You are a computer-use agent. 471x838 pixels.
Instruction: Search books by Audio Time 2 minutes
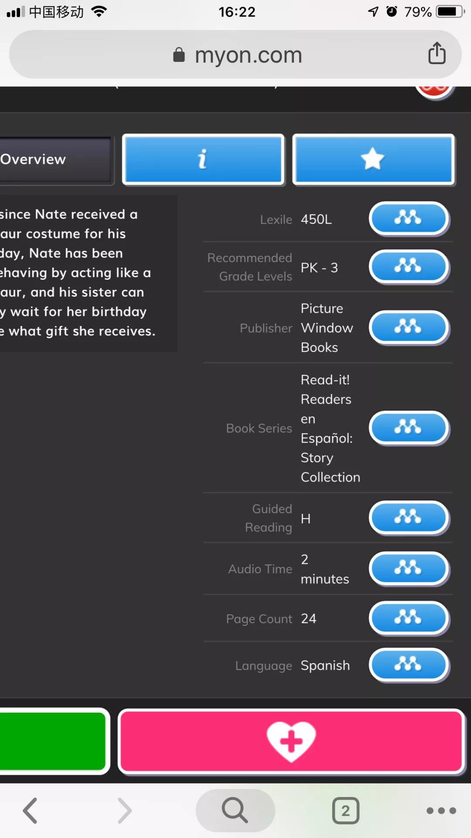point(409,569)
